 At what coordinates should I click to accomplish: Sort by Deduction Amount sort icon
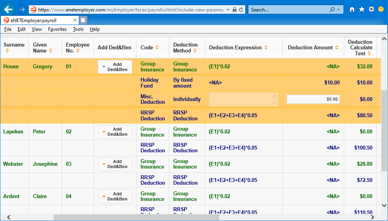(337, 48)
